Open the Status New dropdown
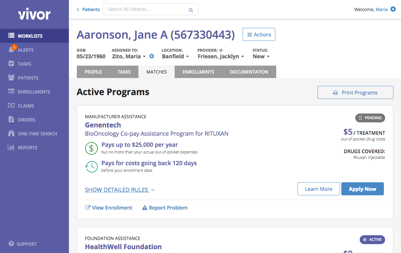This screenshot has height=253, width=401. coord(261,56)
